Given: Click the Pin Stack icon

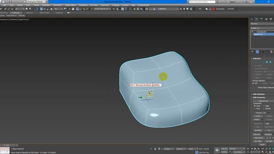Looking at the screenshot, I should point(252,52).
